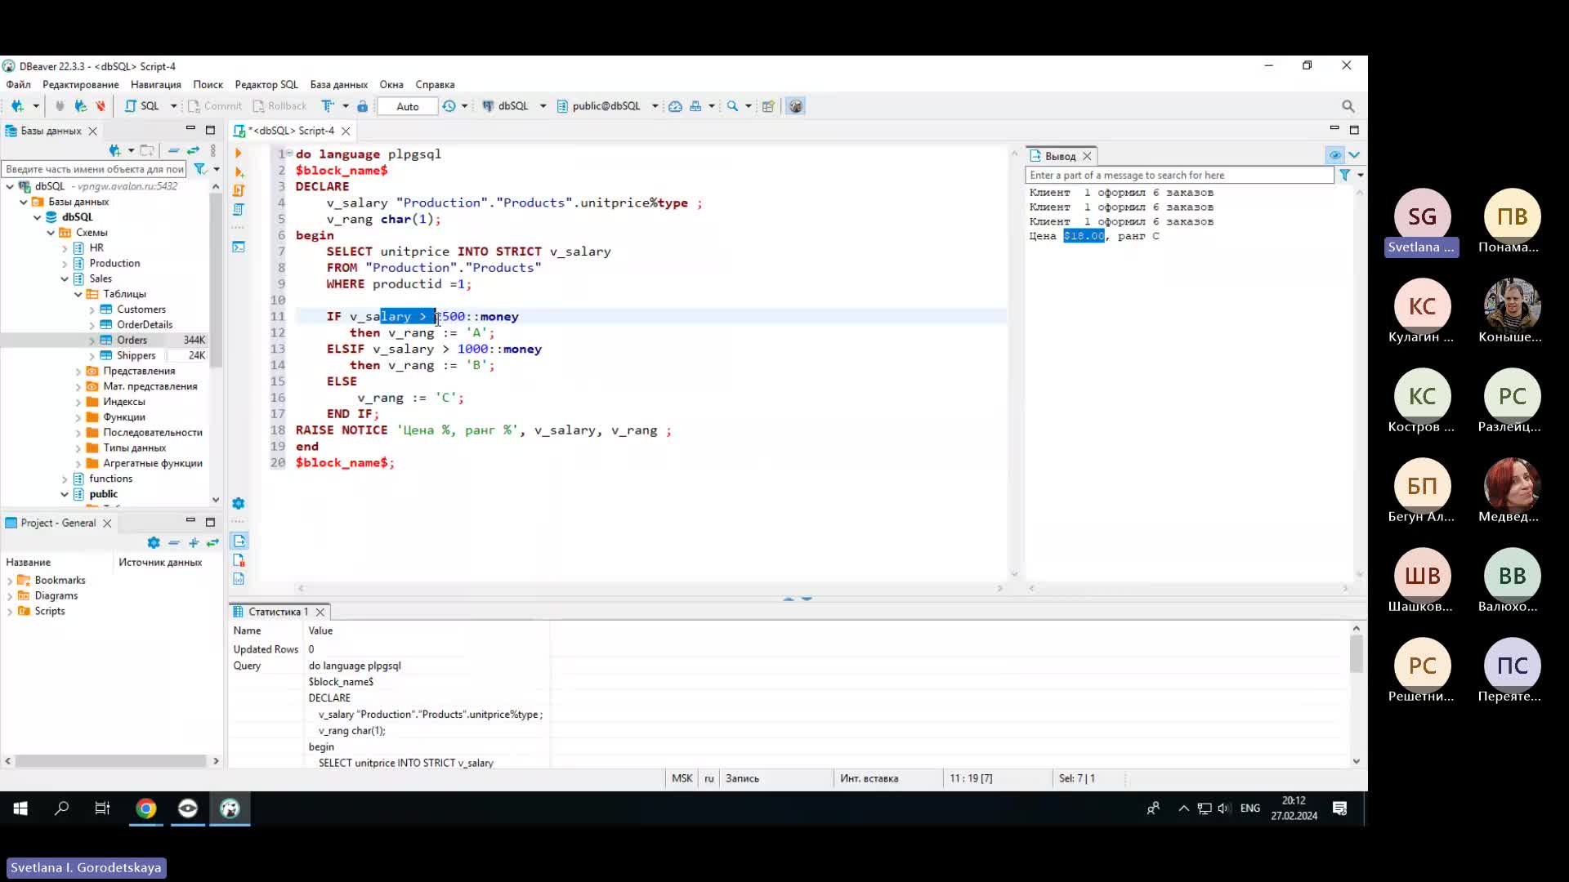
Task: Click the plus icon in Project panel
Action: (x=194, y=542)
